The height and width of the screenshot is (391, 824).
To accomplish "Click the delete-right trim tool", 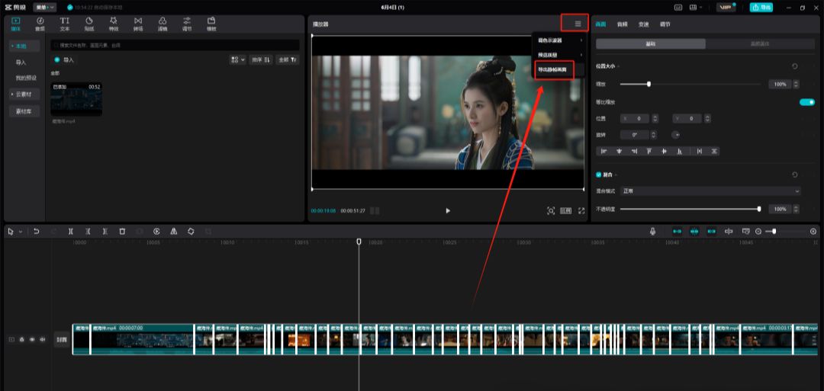I will point(105,232).
